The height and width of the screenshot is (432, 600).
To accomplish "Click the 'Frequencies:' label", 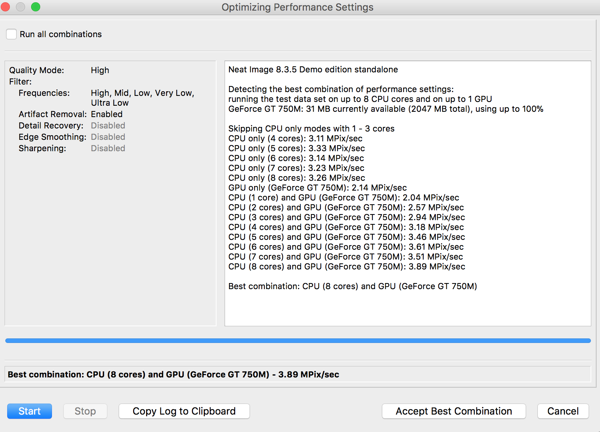I will 44,93.
